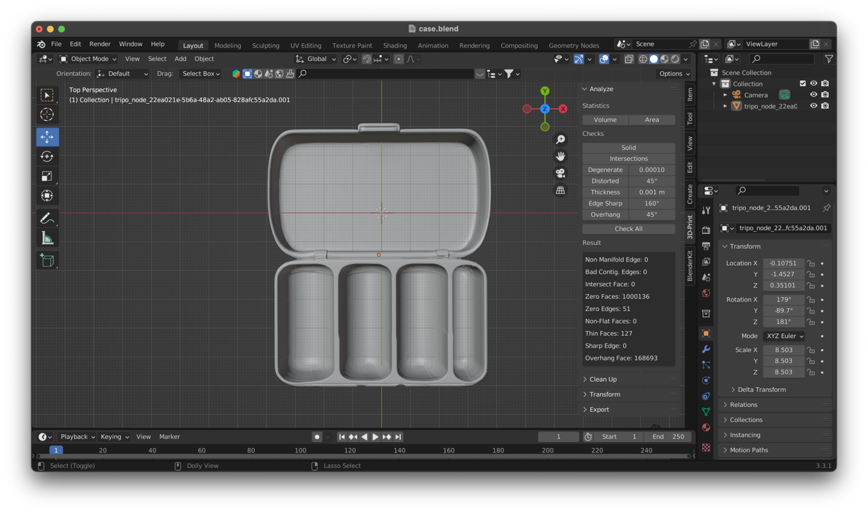
Task: Uncheck the Collection exclude checkbox
Action: (x=802, y=84)
